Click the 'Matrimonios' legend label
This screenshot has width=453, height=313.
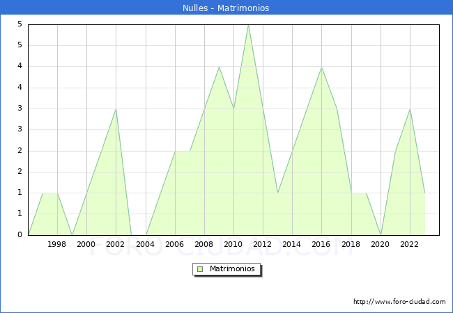[232, 268]
